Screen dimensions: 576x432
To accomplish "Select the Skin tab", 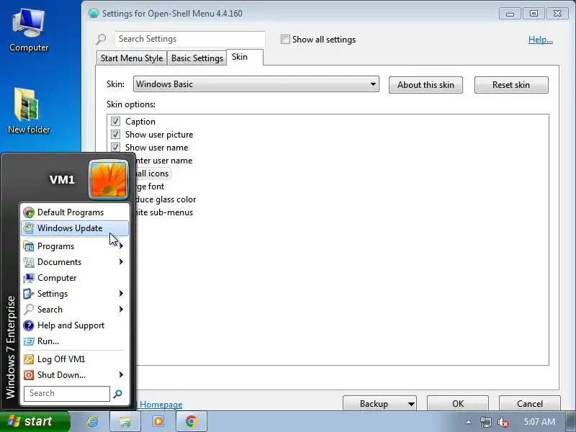I will coord(245,57).
